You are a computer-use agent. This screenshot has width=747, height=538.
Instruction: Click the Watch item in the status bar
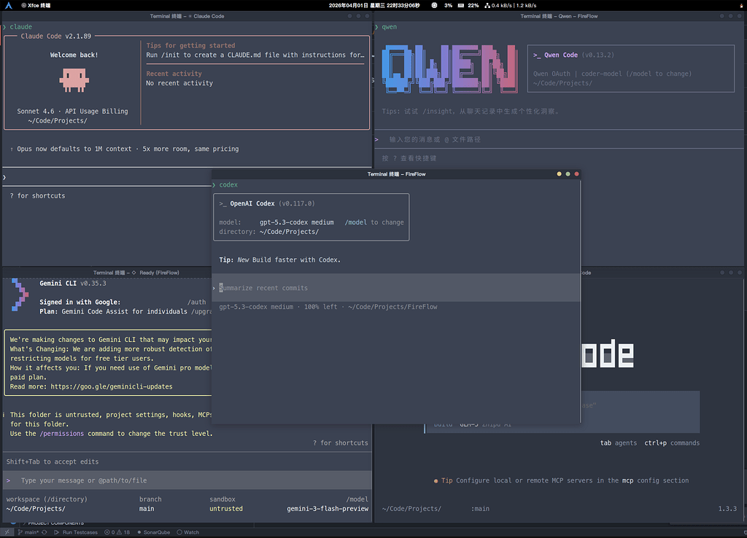[187, 532]
